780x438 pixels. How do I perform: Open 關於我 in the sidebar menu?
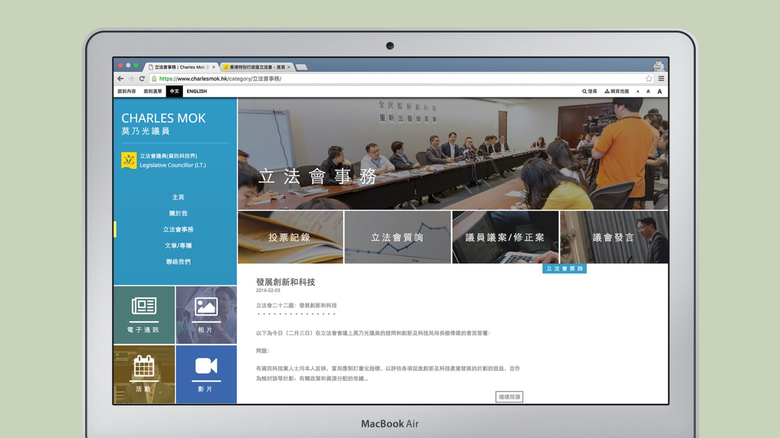[178, 213]
